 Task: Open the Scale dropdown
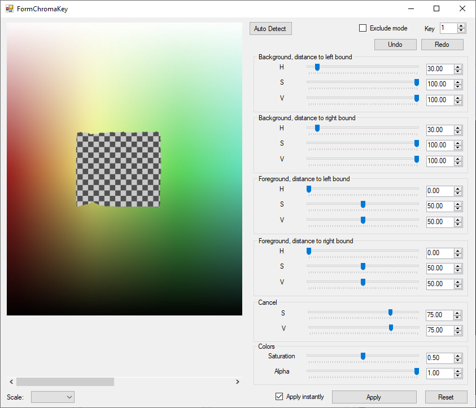pos(53,397)
